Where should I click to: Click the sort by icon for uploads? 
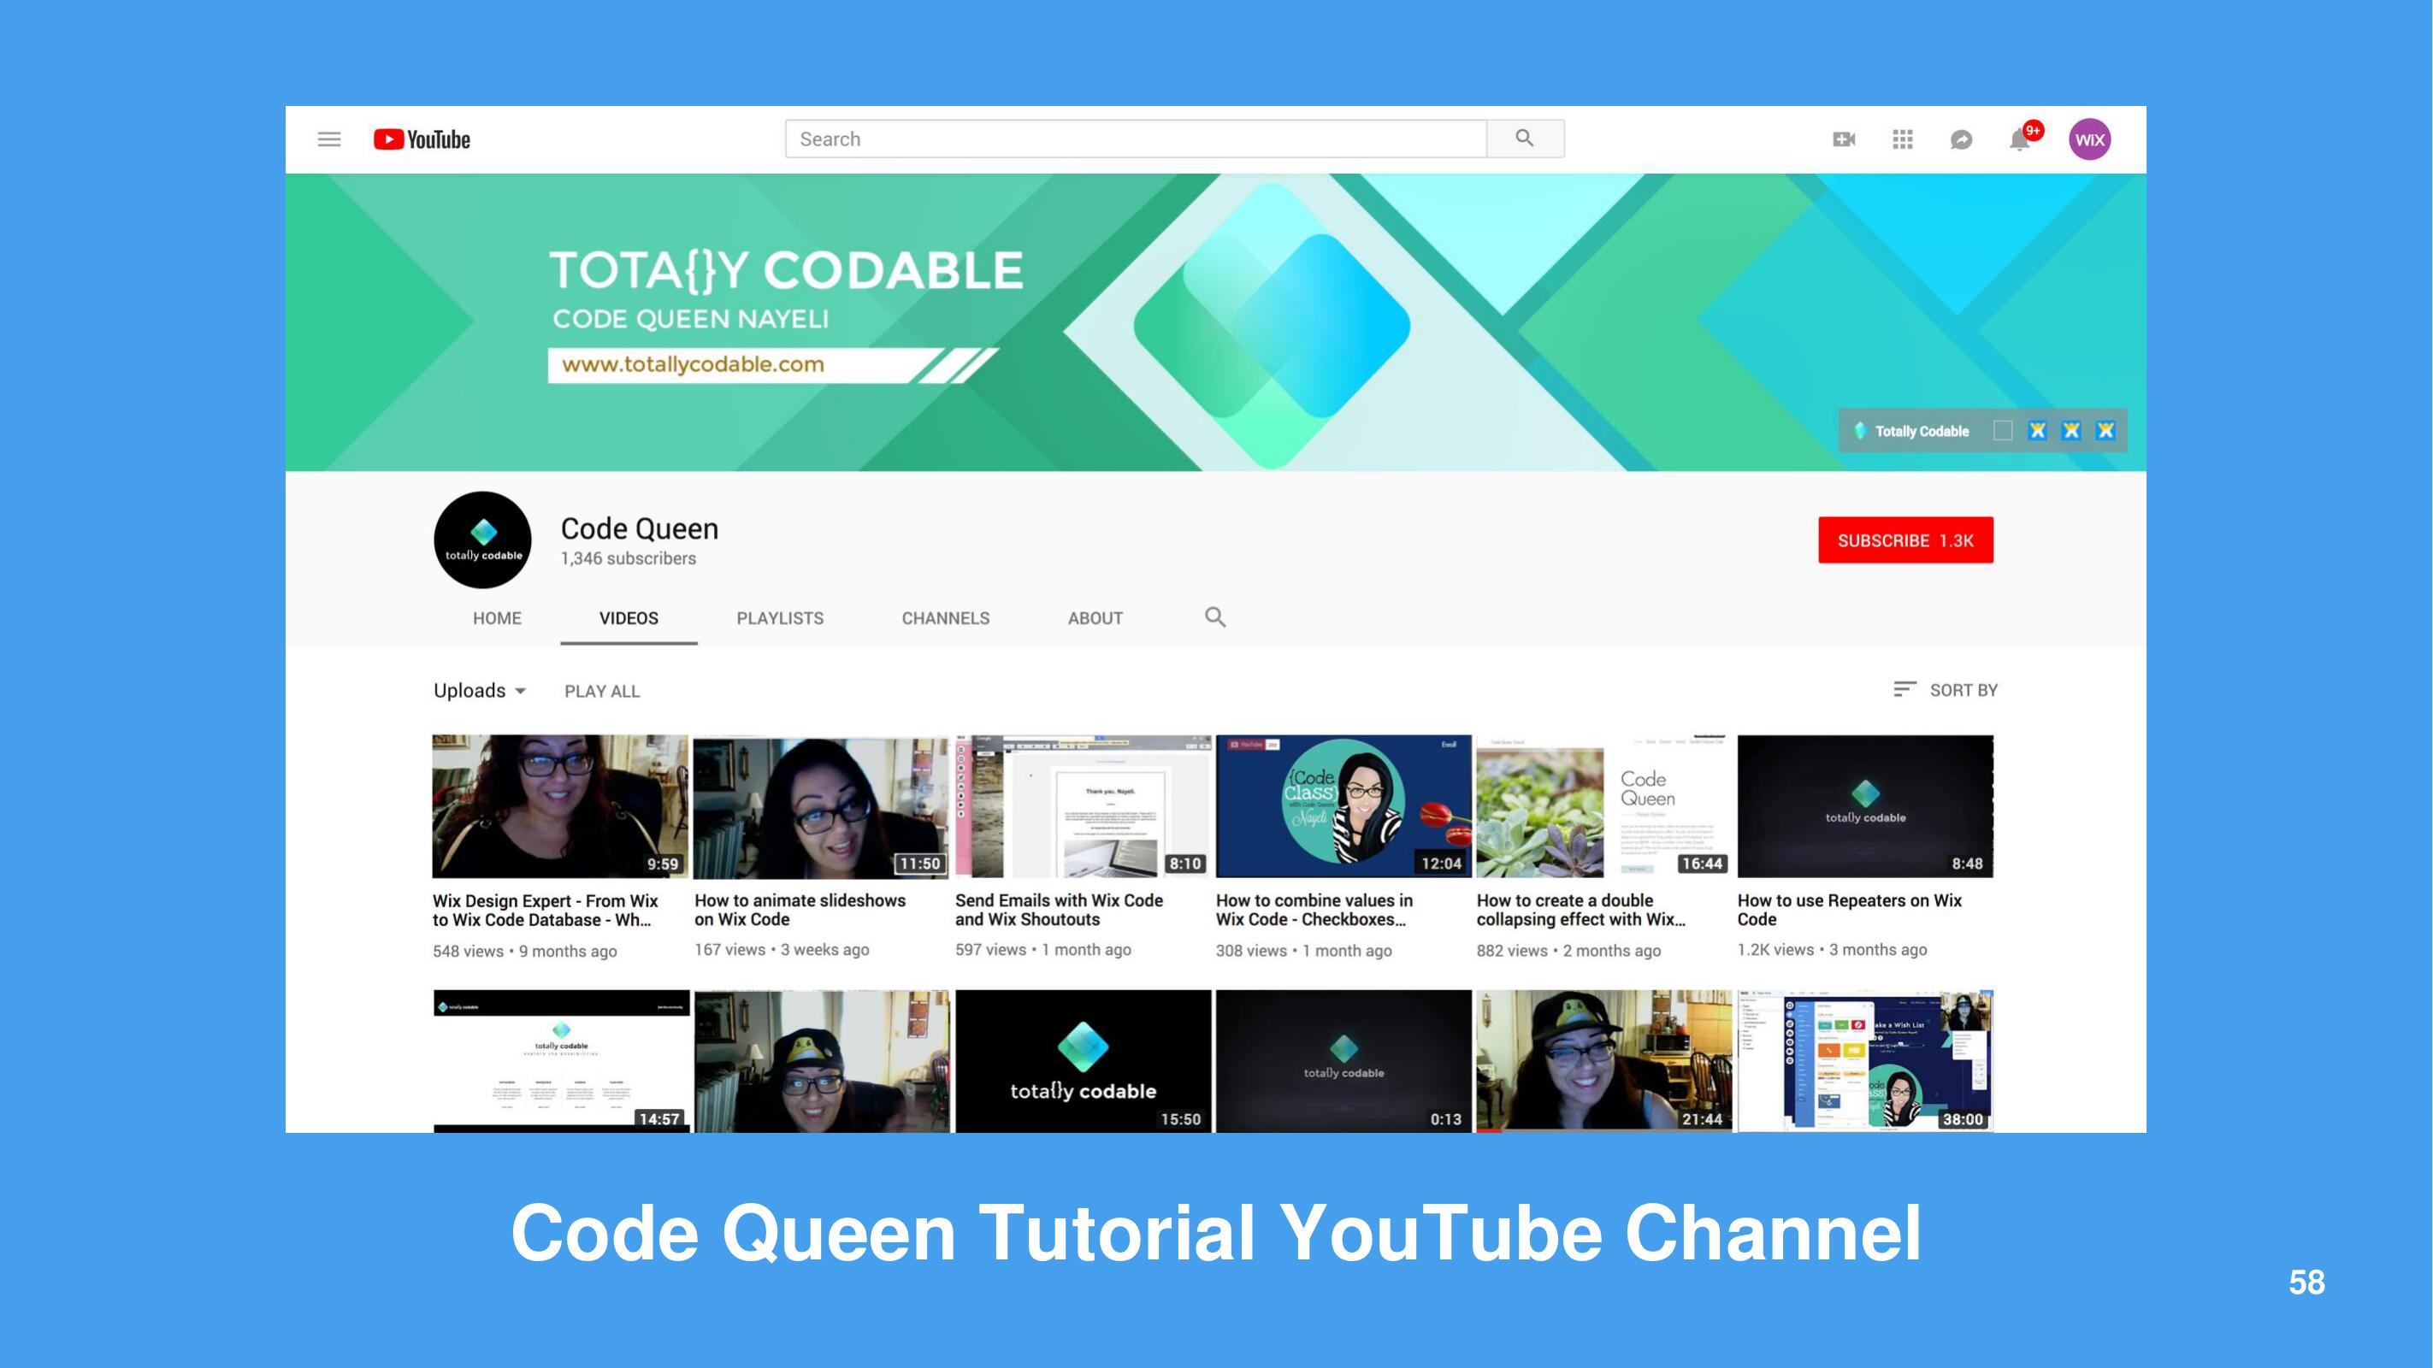(1905, 688)
